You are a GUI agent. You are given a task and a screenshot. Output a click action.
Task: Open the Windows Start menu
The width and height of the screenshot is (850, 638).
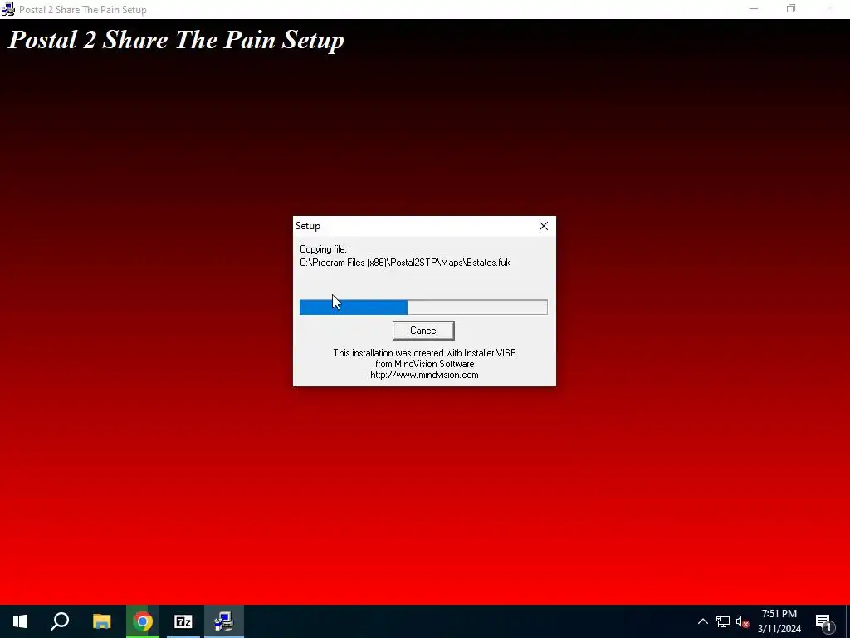point(20,621)
